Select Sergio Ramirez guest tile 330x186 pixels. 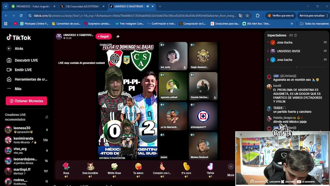203,56
